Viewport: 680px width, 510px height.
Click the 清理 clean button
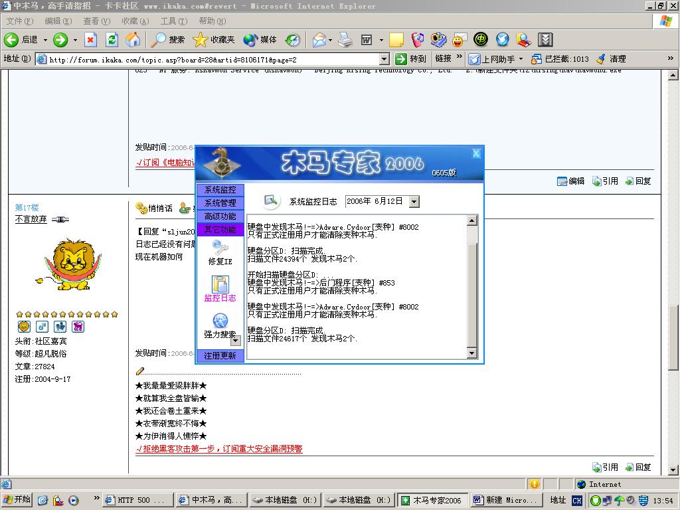(x=611, y=59)
